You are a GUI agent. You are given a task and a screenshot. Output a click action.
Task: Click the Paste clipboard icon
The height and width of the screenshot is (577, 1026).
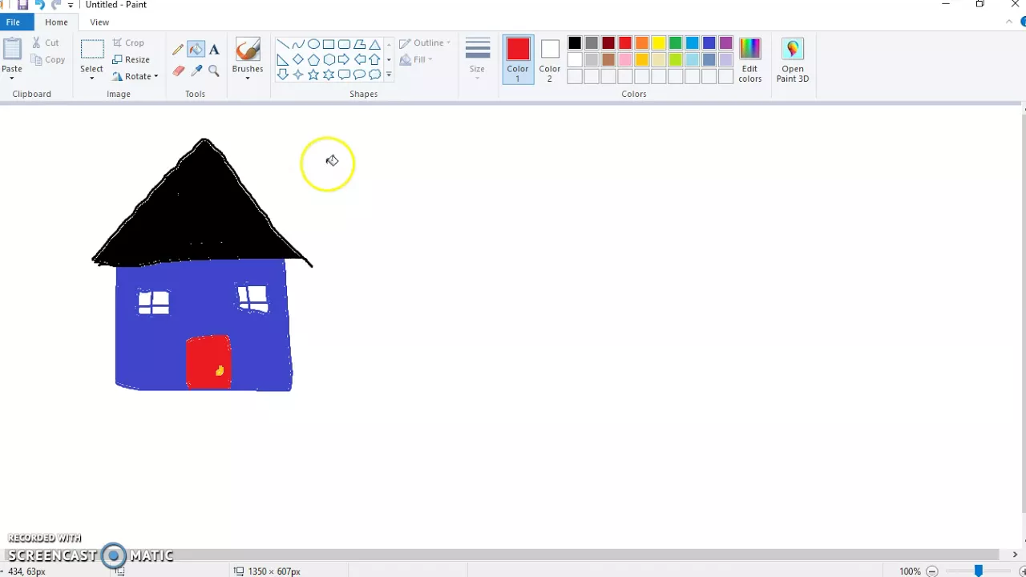click(x=12, y=50)
